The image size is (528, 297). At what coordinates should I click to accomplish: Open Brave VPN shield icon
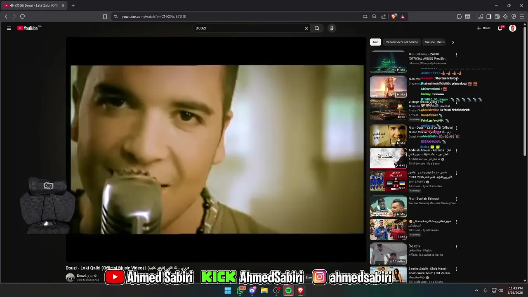[514, 16]
